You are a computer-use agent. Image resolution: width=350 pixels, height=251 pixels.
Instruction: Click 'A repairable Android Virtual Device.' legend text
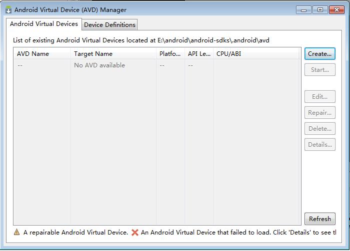tap(75, 233)
